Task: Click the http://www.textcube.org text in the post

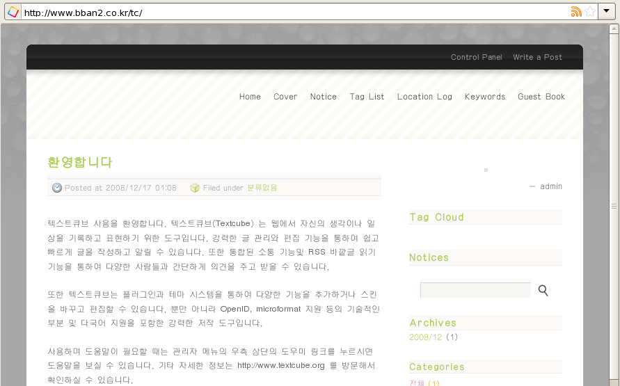Action: pyautogui.click(x=280, y=365)
